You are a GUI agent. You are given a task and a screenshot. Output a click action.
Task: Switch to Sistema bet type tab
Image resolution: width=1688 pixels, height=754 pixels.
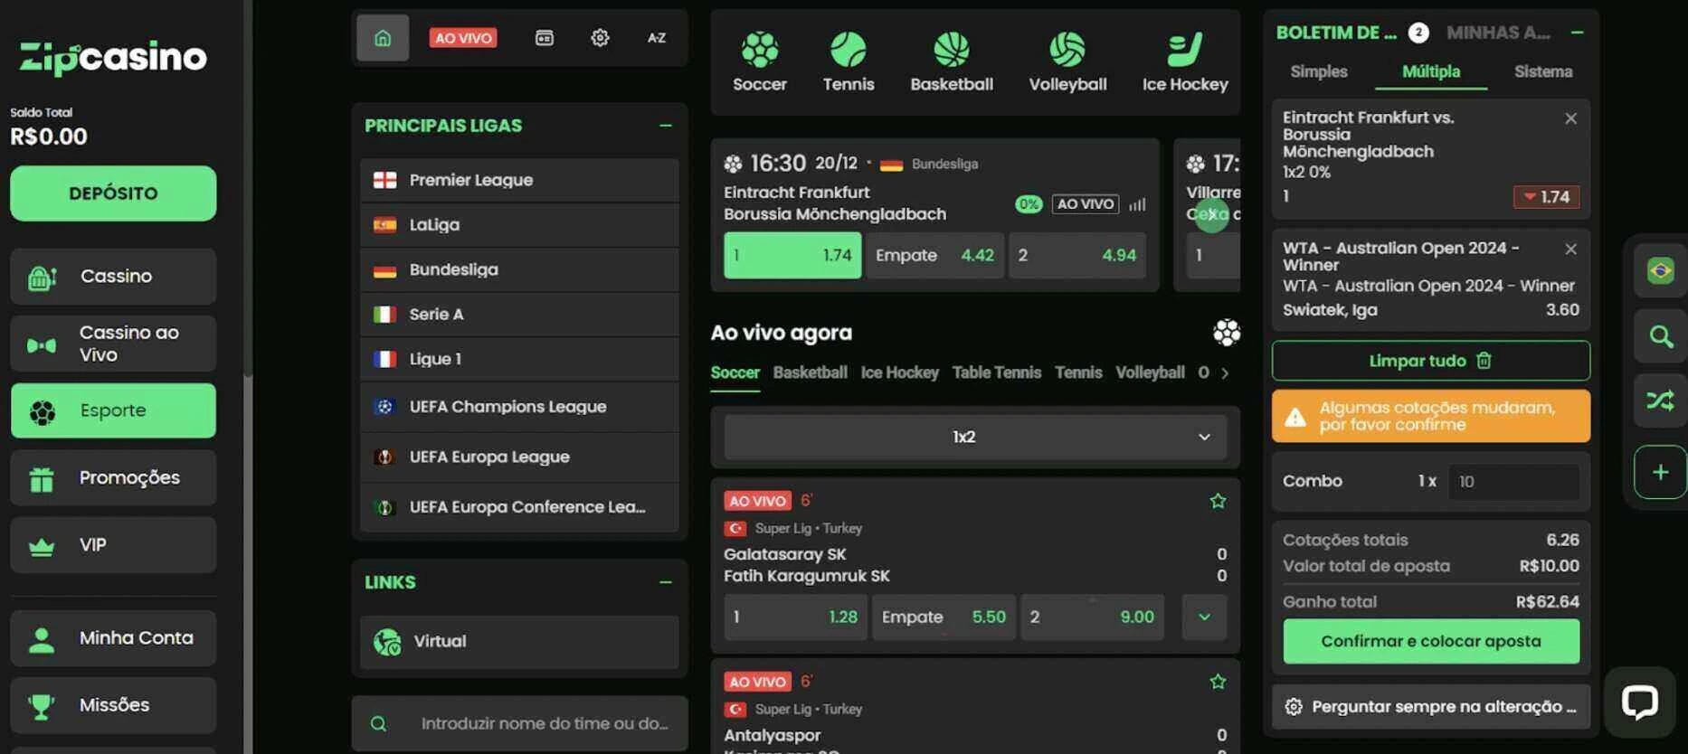[x=1543, y=71]
